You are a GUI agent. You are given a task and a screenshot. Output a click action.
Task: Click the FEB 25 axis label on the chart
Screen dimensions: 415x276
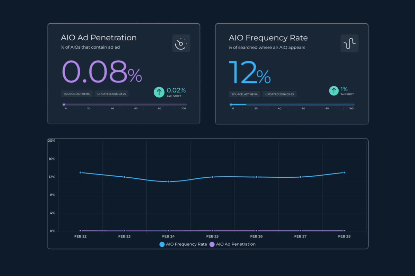(212, 236)
